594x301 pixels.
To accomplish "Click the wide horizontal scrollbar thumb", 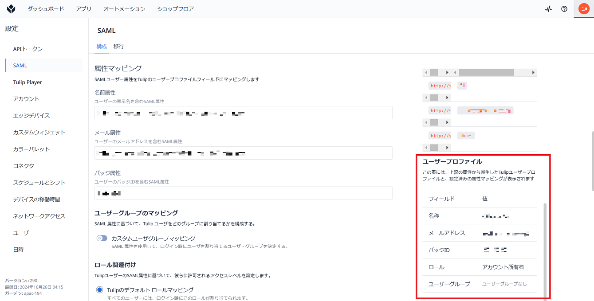I will 486,72.
